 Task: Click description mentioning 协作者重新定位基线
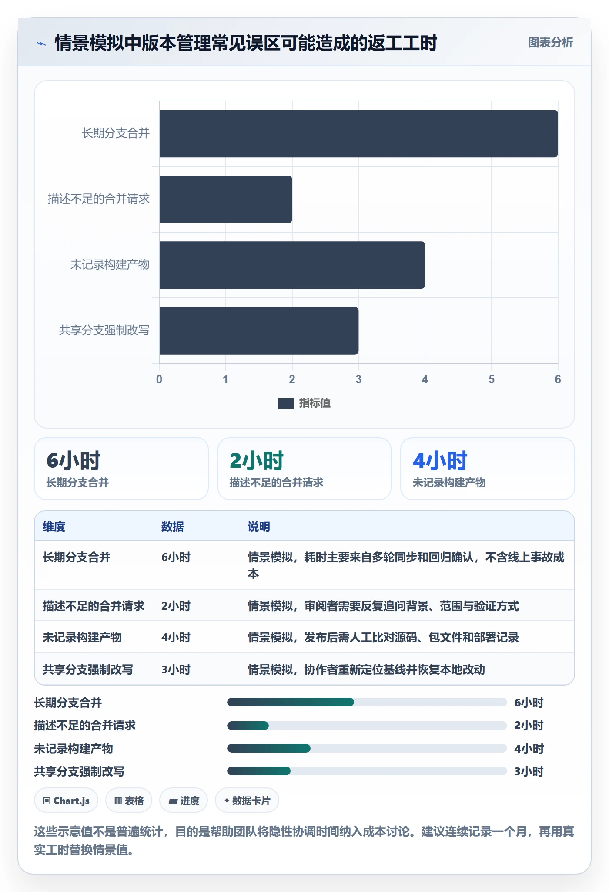tap(366, 669)
